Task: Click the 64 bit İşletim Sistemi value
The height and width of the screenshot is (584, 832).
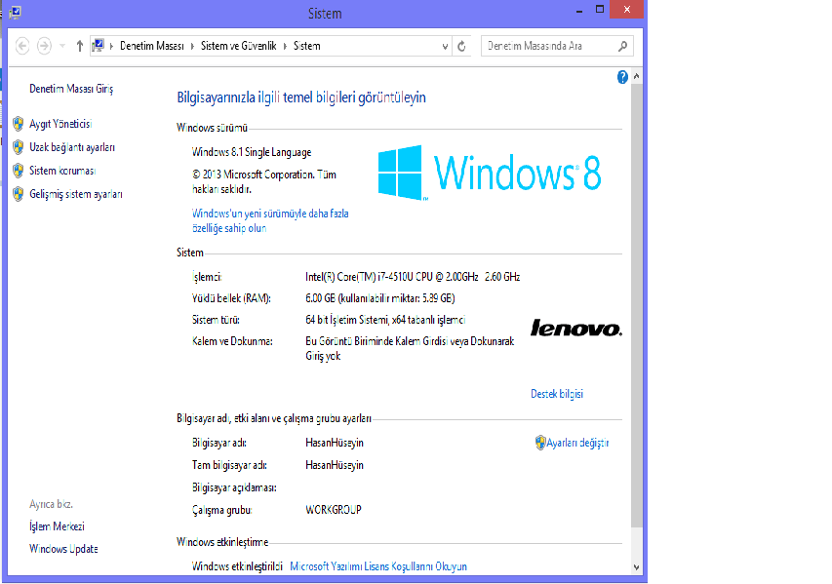Action: [x=385, y=320]
